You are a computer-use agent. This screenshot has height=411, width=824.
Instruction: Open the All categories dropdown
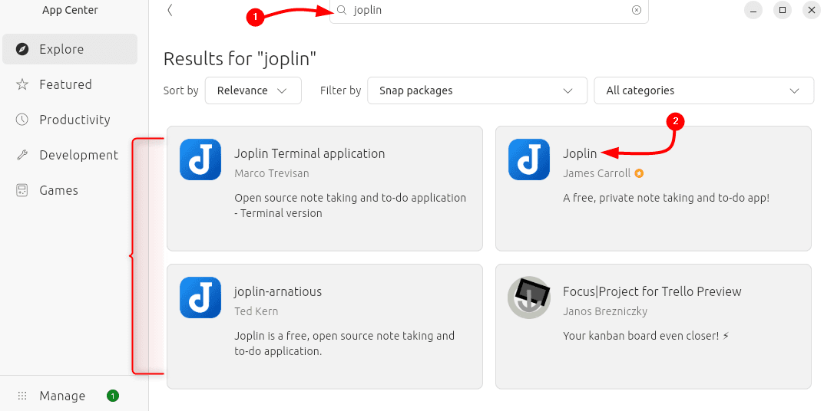click(703, 90)
